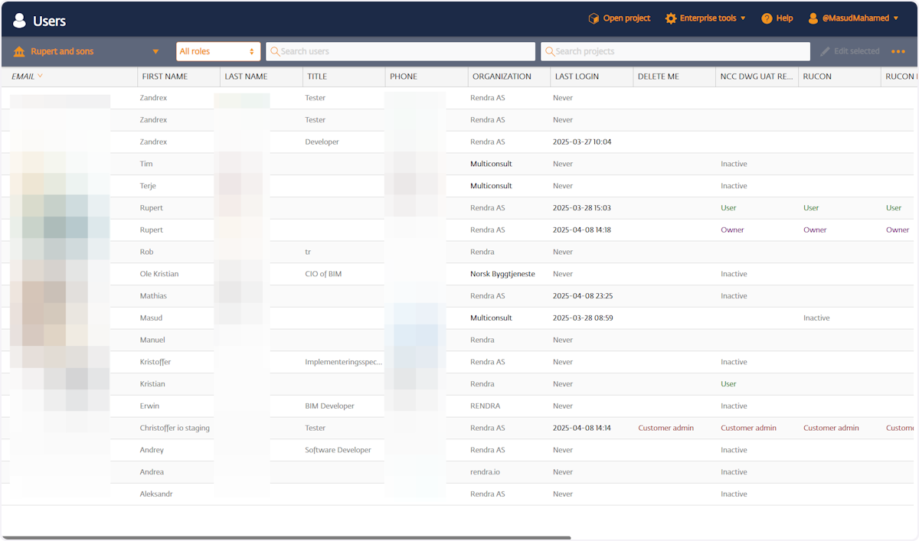Screen dimensions: 919x541
Task: Click the organization building icon beside Rupert and sons
Action: (19, 51)
